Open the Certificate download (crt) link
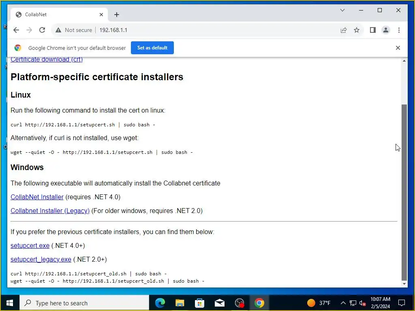415x311 pixels. 47,60
